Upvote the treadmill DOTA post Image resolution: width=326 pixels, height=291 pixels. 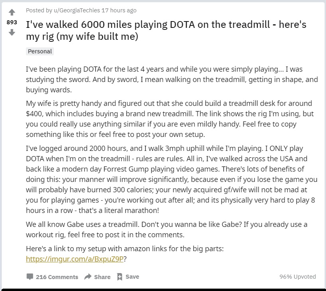pos(12,12)
